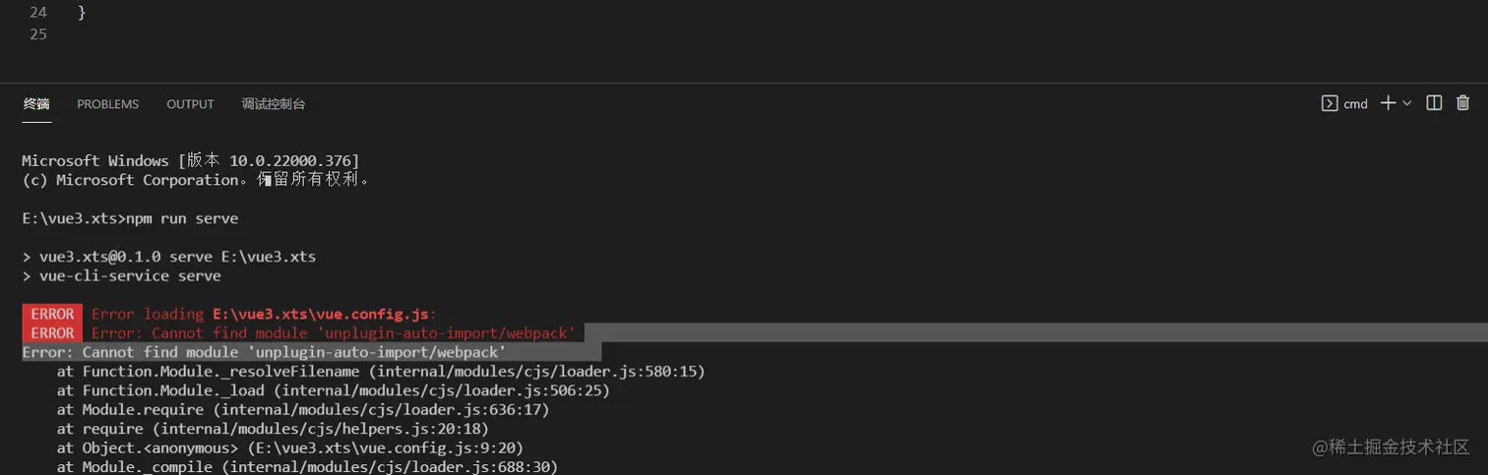
Task: Open the terminal launch profile dropdown chevron
Action: point(1407,103)
